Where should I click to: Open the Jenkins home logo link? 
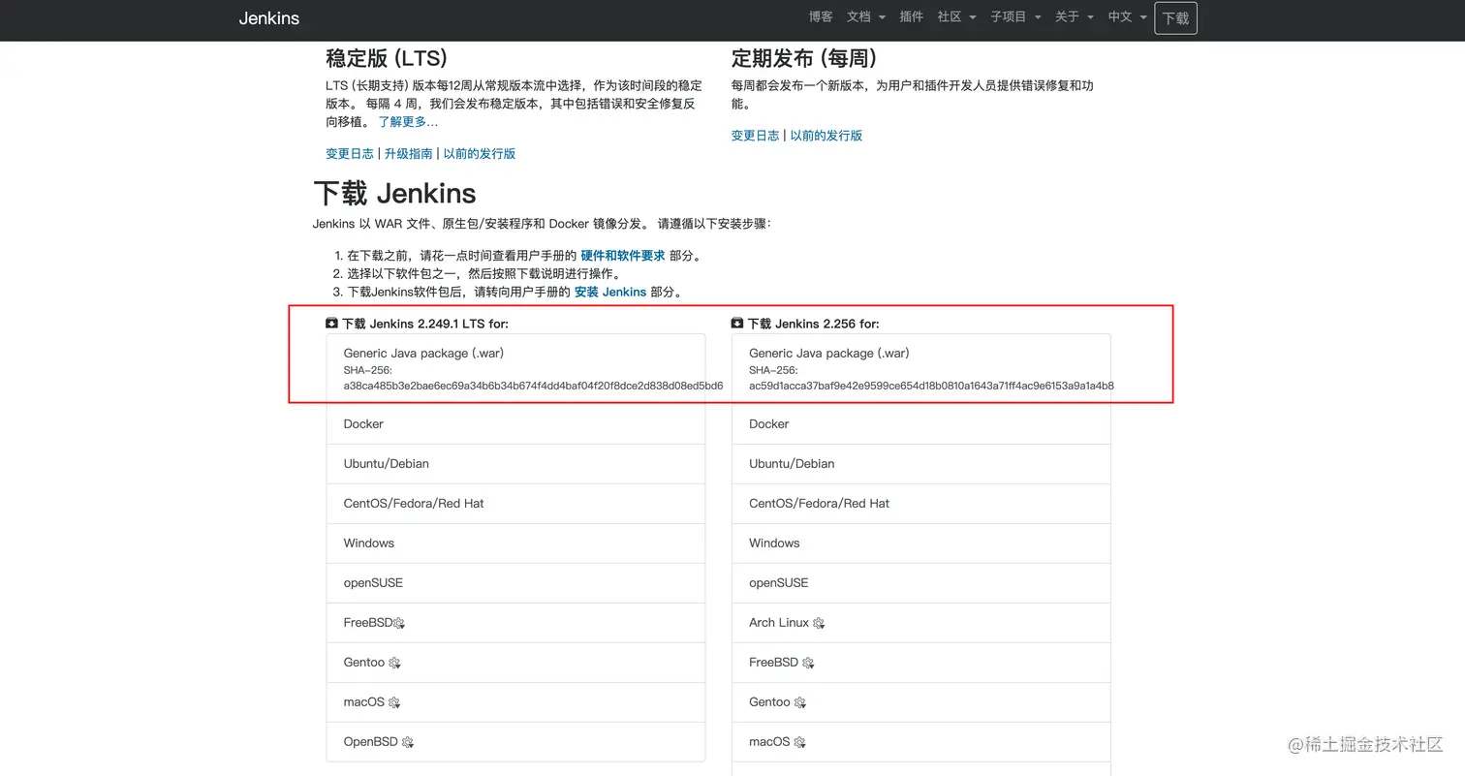[x=269, y=18]
